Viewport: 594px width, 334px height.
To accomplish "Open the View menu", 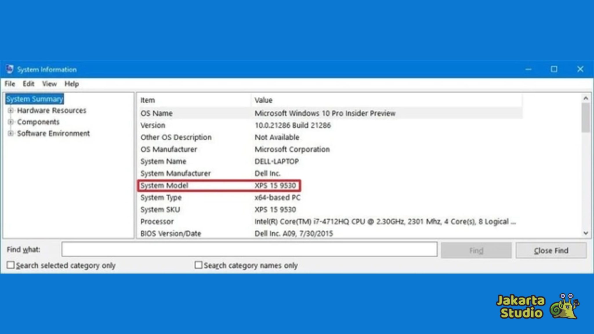I will (49, 84).
